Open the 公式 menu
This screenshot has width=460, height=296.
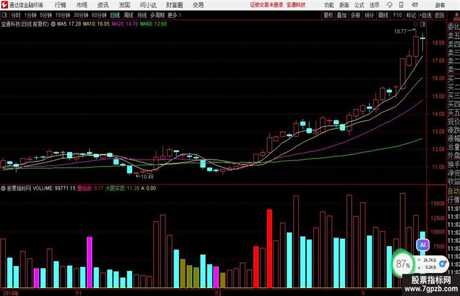coord(360,5)
